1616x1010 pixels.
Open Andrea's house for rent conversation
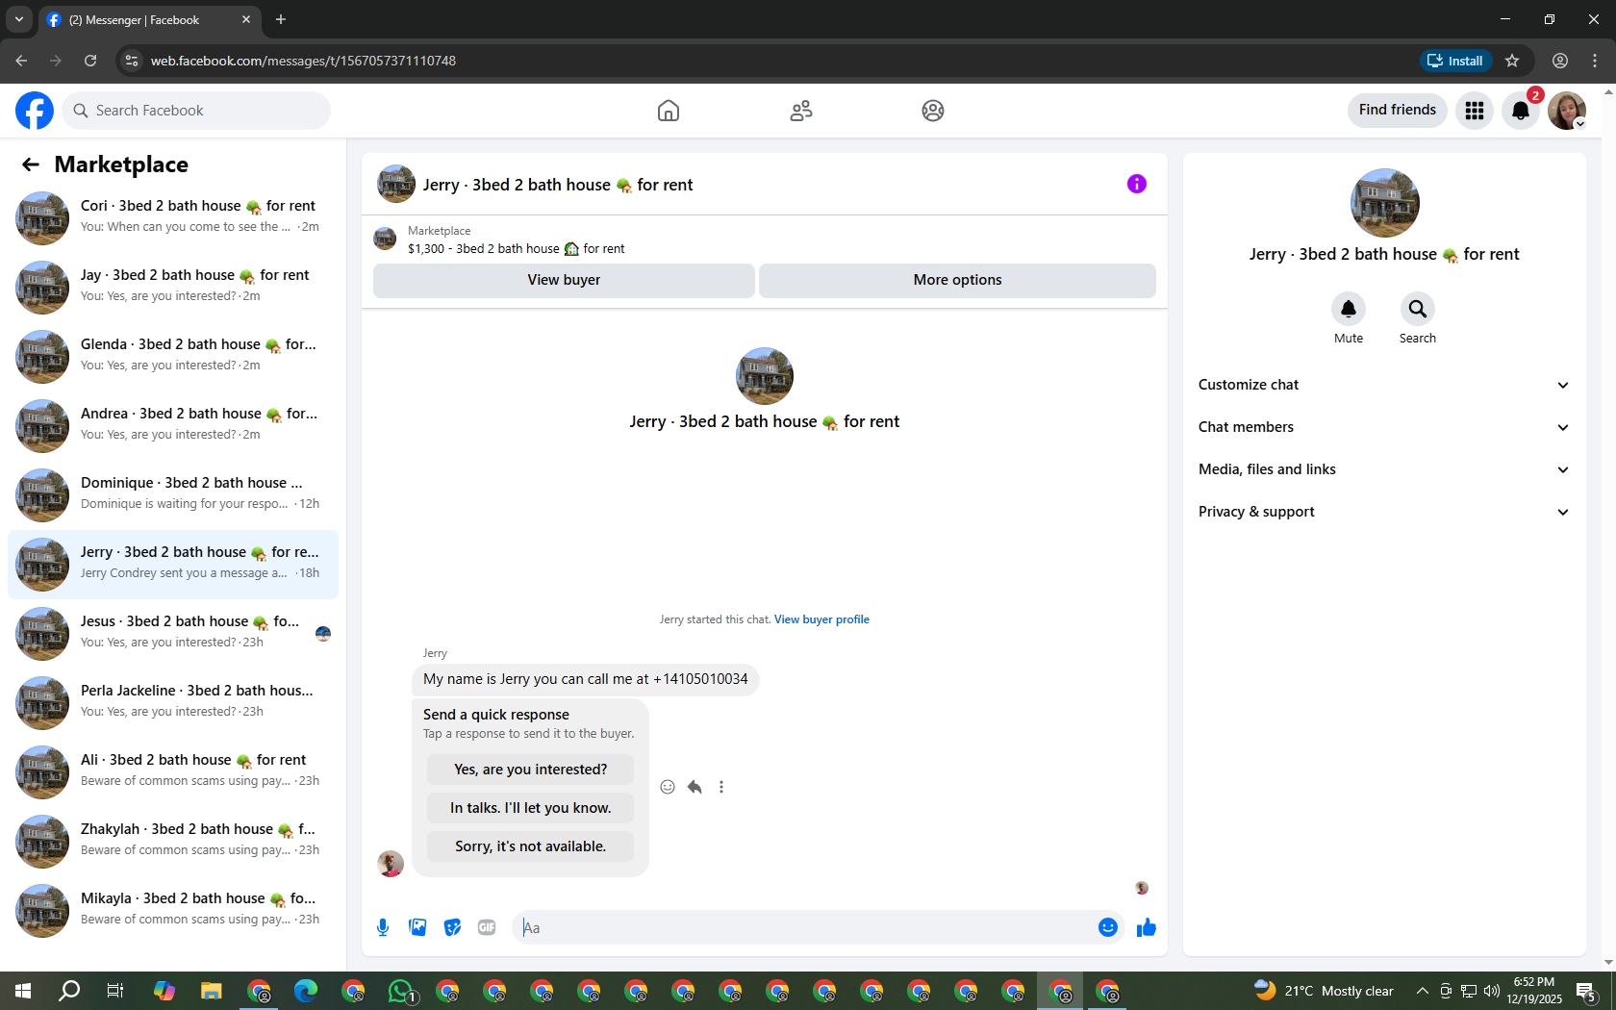[173, 425]
